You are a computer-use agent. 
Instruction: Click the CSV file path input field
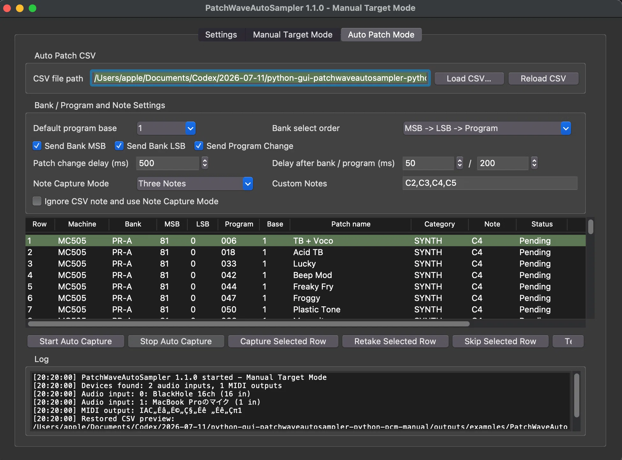[x=260, y=78]
